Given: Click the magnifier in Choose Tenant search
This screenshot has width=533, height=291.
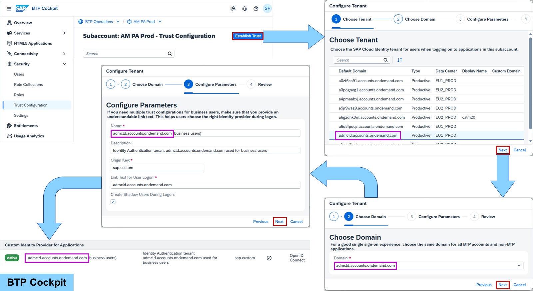Looking at the screenshot, I should click(x=385, y=60).
